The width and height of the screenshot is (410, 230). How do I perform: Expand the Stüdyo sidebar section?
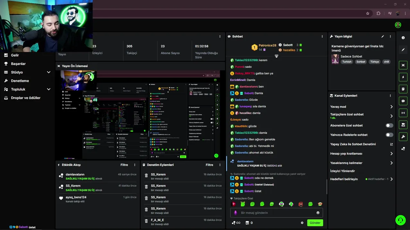49,72
